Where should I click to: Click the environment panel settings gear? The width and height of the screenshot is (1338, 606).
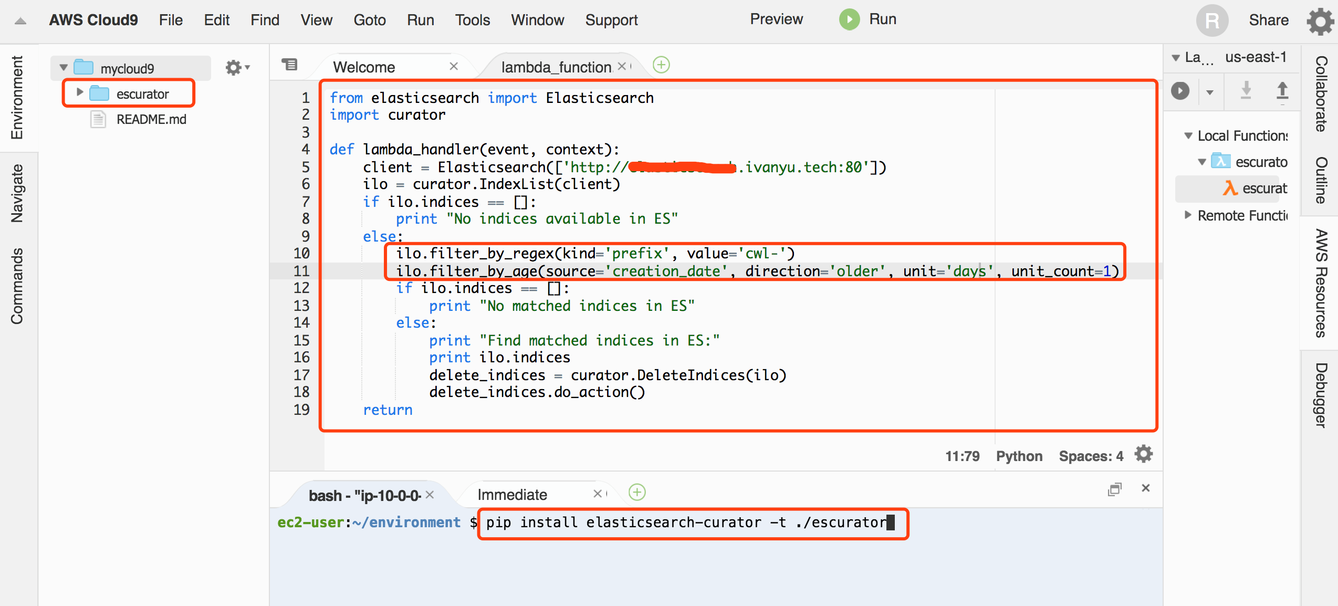point(234,68)
